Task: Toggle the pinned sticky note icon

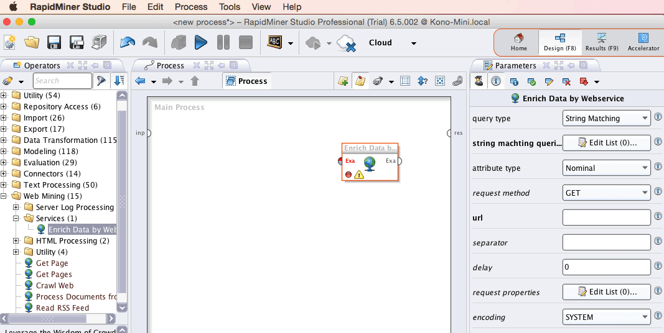Action: [x=360, y=81]
